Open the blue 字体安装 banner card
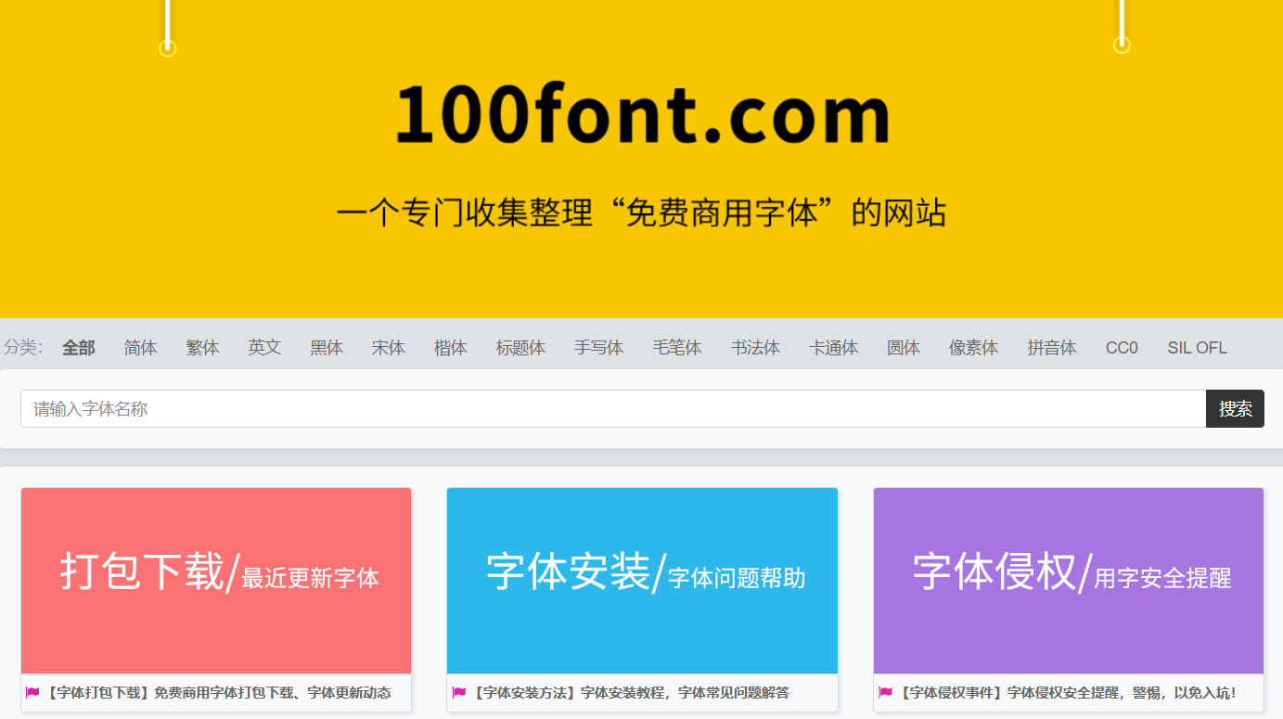The height and width of the screenshot is (719, 1283). (x=642, y=581)
